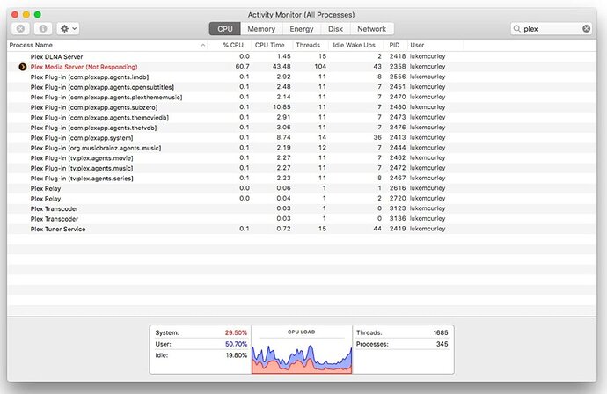Click the 43.48 CPU time value
The image size is (607, 394).
282,67
